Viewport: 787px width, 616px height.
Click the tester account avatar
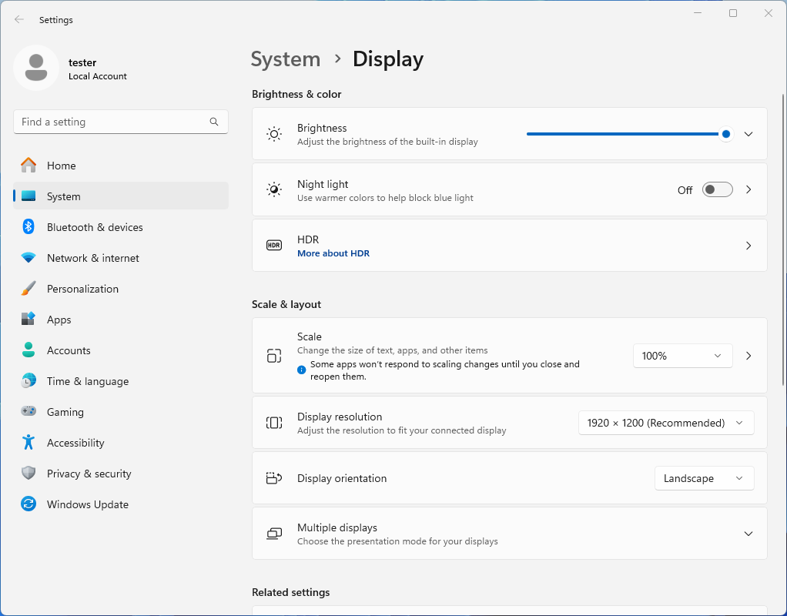[35, 69]
